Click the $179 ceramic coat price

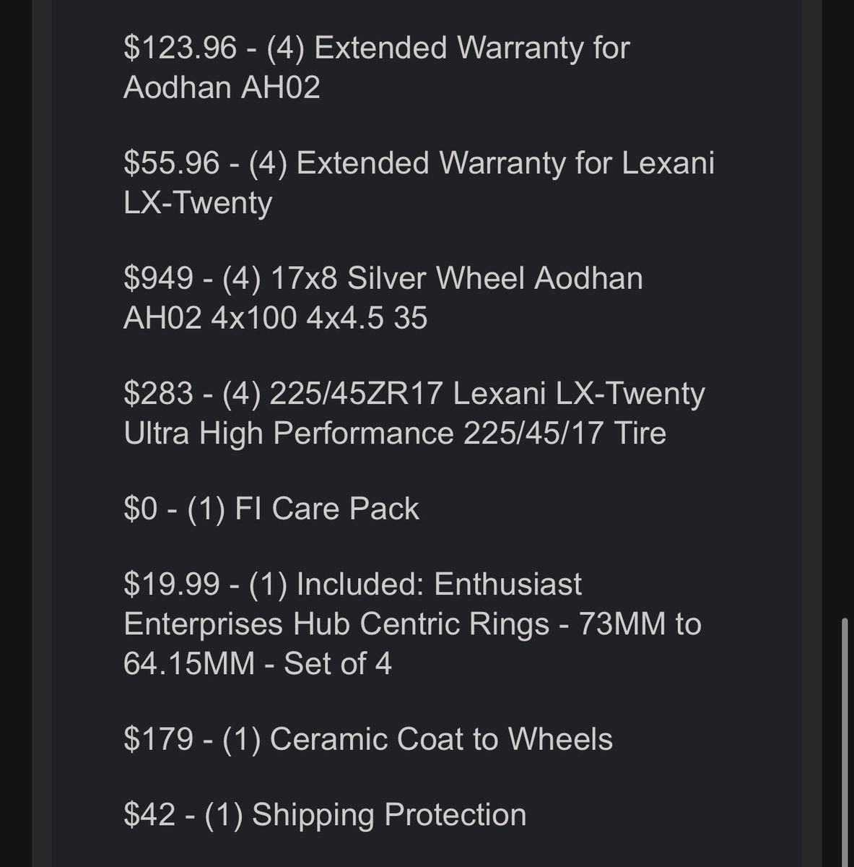click(x=159, y=739)
